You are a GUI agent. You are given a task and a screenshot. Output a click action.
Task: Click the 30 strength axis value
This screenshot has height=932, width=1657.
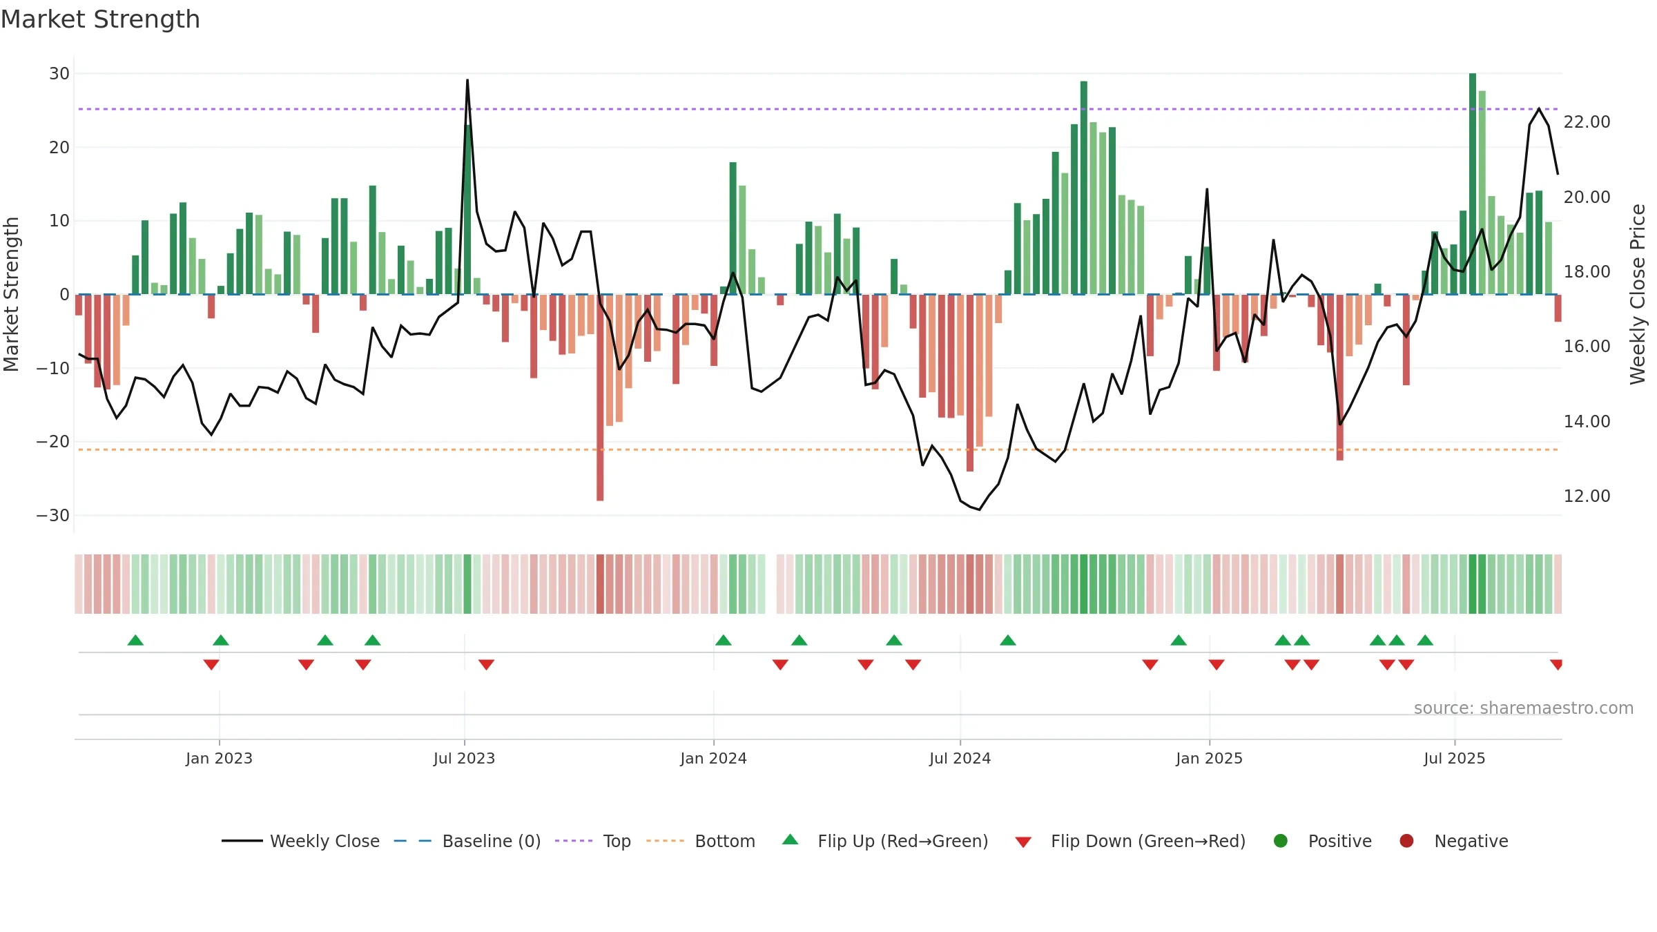click(x=59, y=73)
